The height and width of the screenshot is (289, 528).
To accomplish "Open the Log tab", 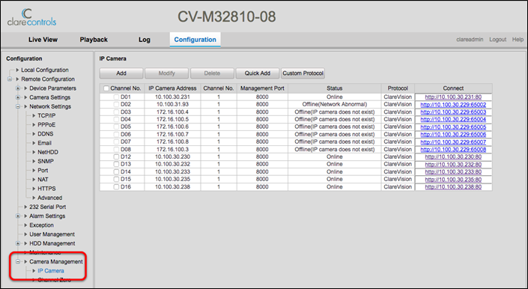I will 144,40.
